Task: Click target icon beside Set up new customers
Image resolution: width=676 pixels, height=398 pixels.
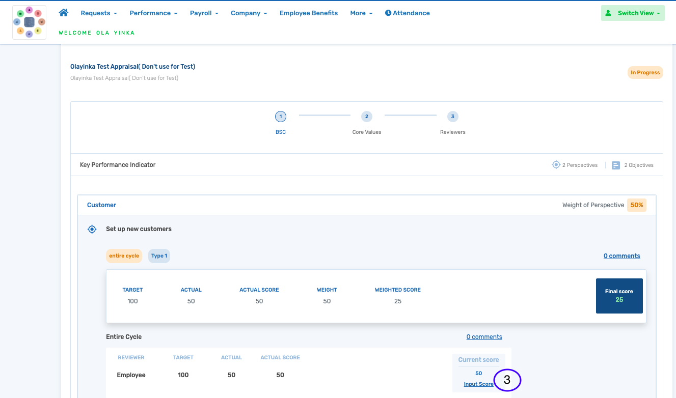Action: 92,229
